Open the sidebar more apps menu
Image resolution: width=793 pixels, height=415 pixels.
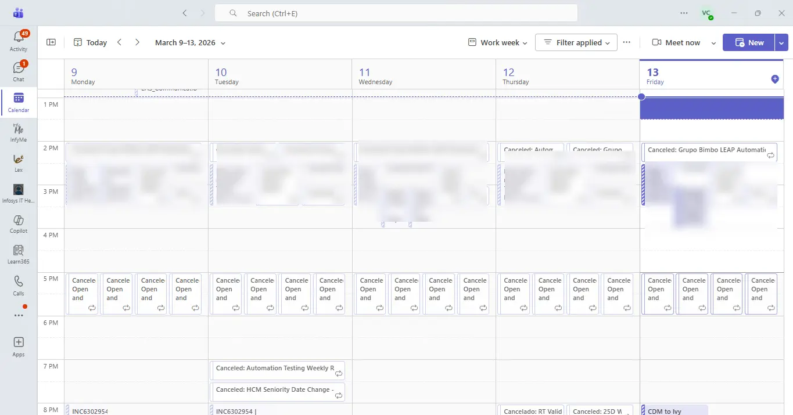click(18, 315)
